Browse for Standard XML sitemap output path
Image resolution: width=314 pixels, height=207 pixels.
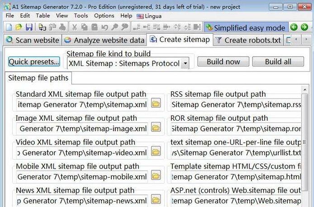(x=156, y=103)
